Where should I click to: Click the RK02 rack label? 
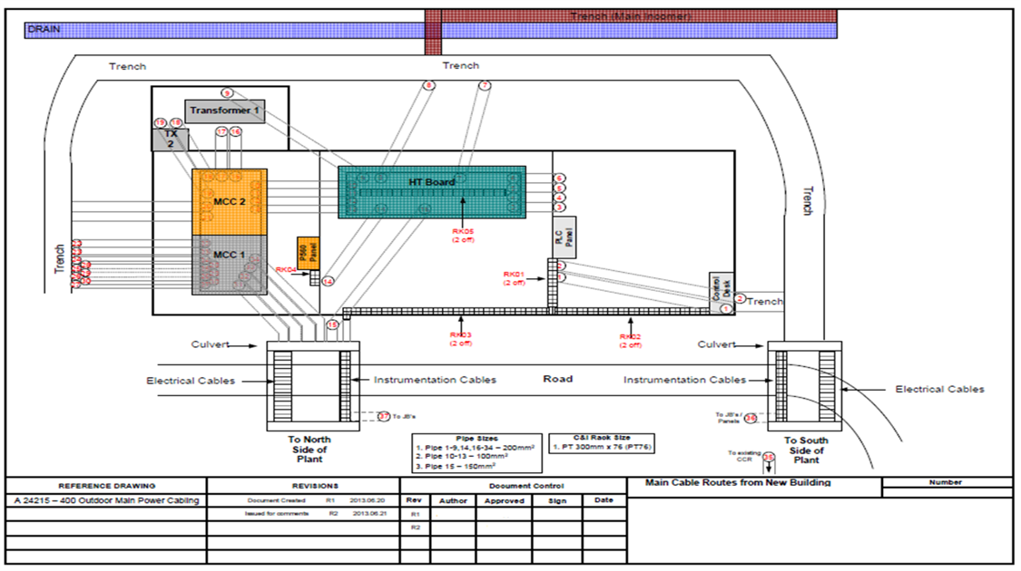pos(631,339)
